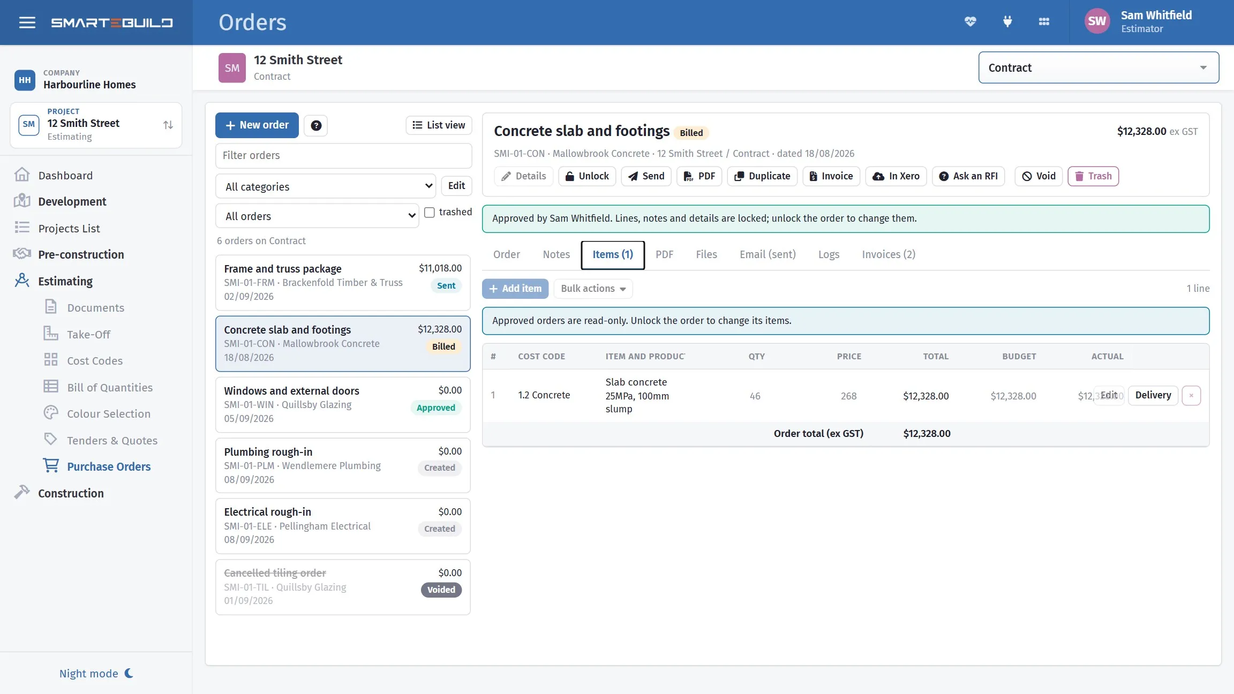Viewport: 1234px width, 694px height.
Task: Toggle Night mode
Action: coord(96,673)
